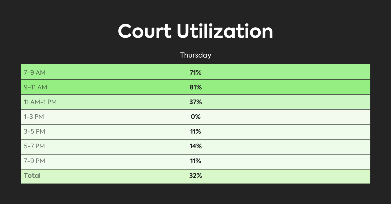The image size is (391, 204).
Task: Click the word Utilization in the title
Action: click(x=225, y=31)
